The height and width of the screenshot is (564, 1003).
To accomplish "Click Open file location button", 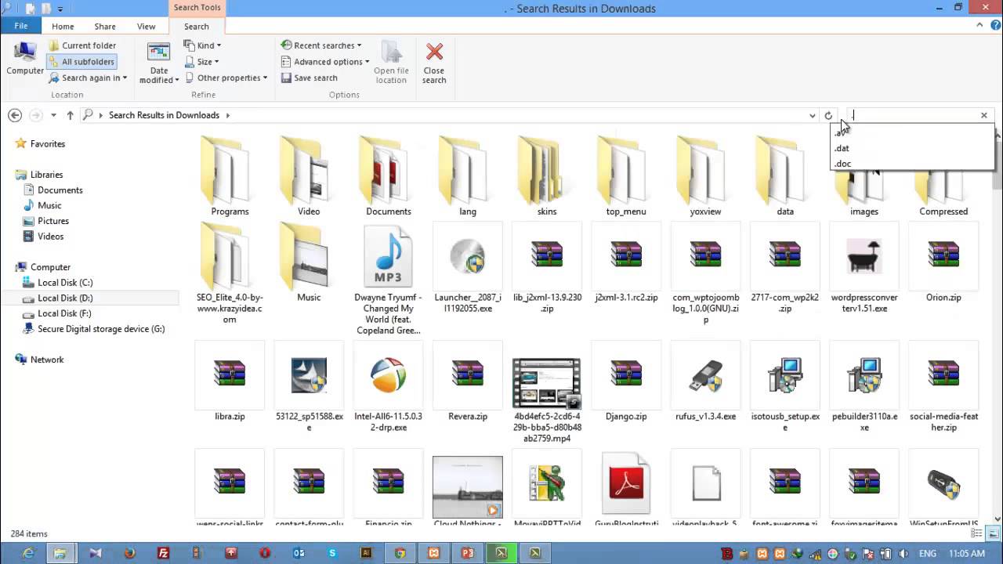I will [x=391, y=63].
